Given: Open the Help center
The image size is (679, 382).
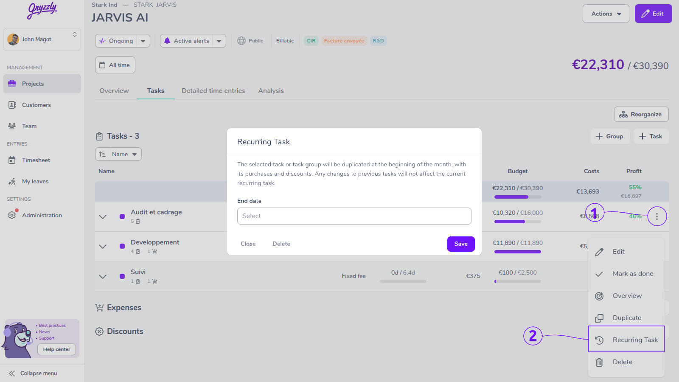Looking at the screenshot, I should [56, 349].
